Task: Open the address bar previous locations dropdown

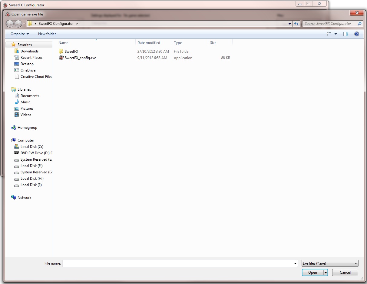Action: pyautogui.click(x=290, y=24)
